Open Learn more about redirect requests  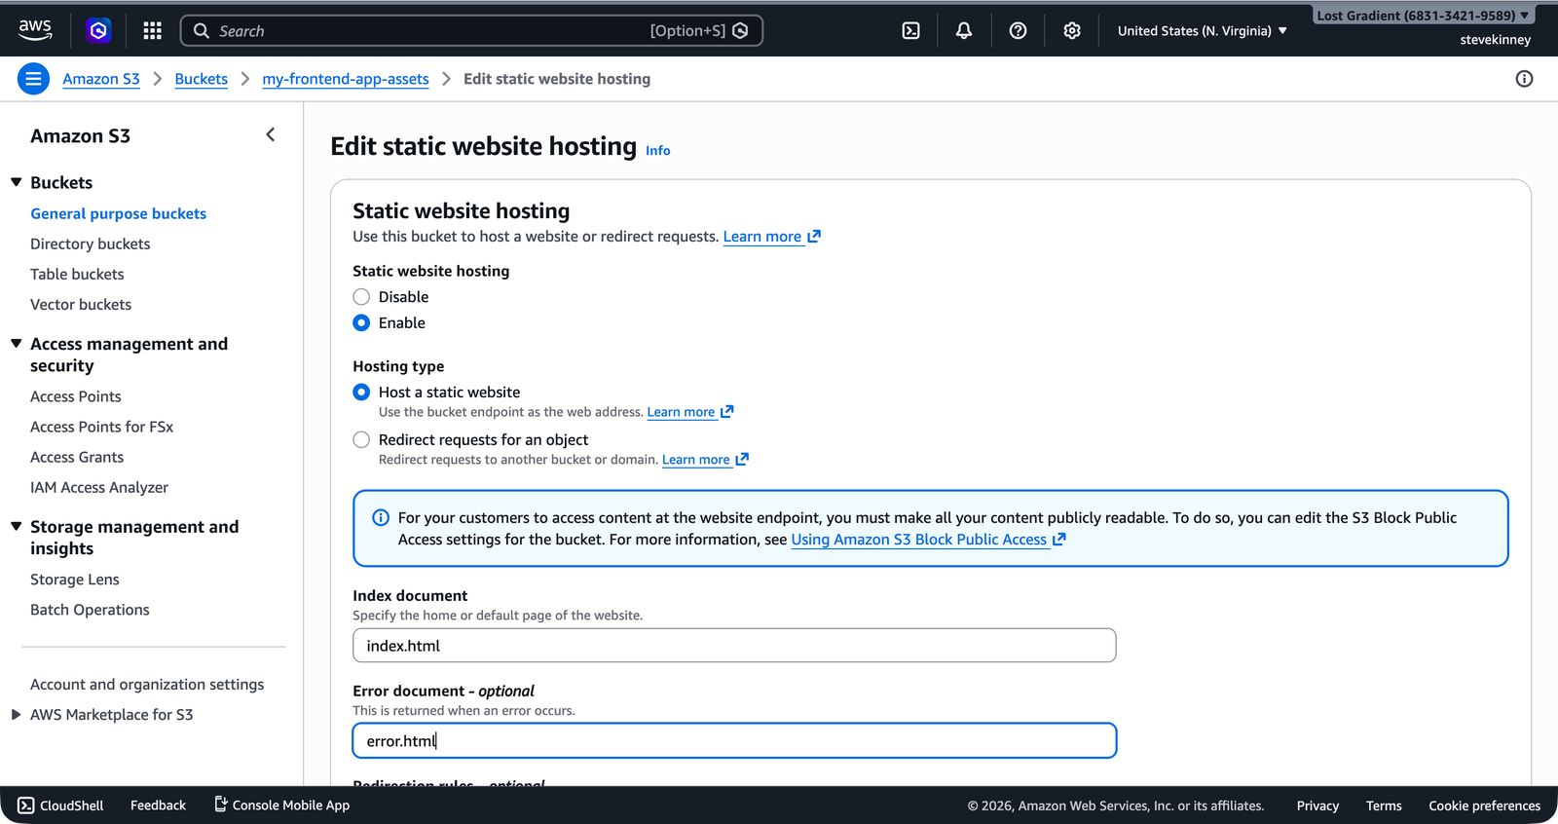tap(705, 460)
